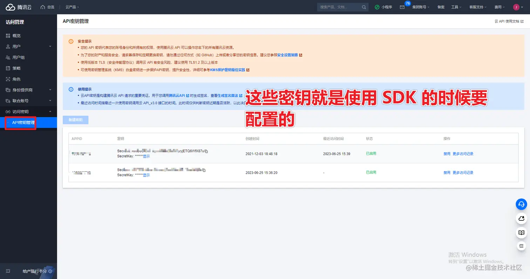Click the APPID column header
The height and width of the screenshot is (279, 530).
77,139
